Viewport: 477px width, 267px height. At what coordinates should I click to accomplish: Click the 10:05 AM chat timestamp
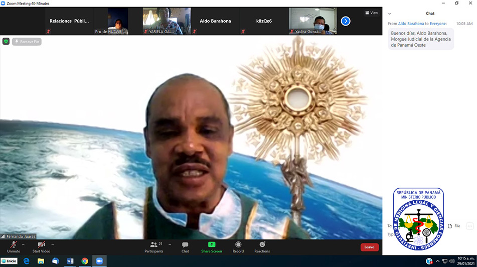click(464, 24)
